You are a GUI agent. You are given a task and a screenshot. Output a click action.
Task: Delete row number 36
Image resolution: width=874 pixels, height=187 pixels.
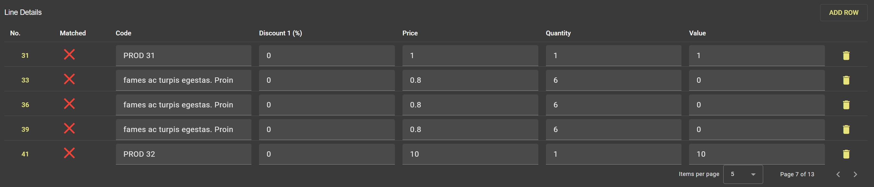pyautogui.click(x=846, y=105)
